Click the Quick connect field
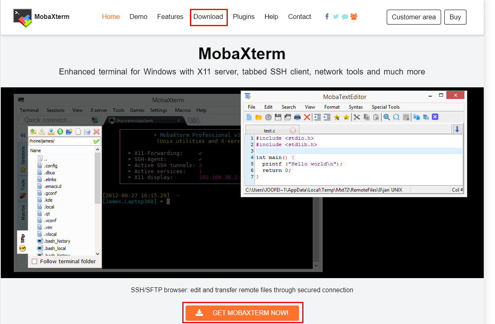Screen dimensions: 495x324 pos(58,120)
